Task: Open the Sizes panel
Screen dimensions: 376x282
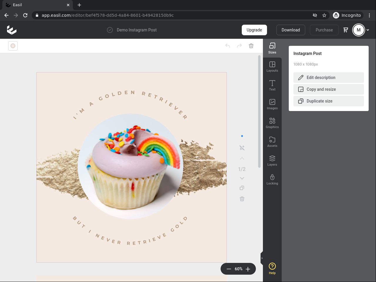Action: (x=272, y=48)
